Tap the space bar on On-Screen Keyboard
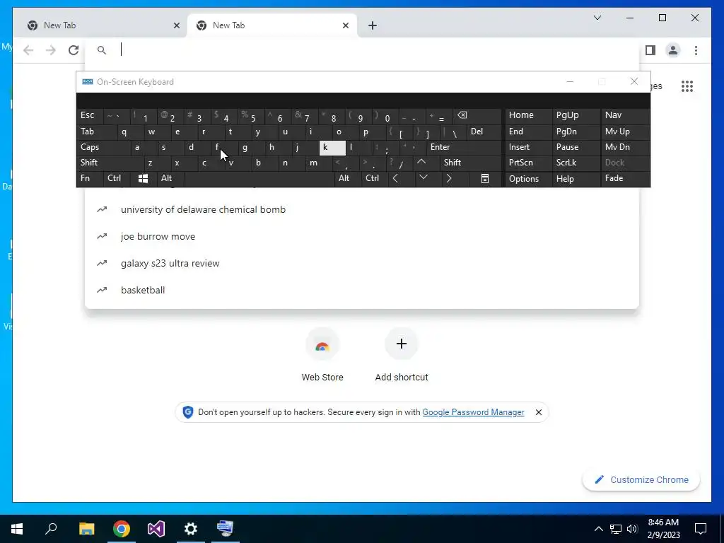The image size is (724, 543). click(259, 179)
